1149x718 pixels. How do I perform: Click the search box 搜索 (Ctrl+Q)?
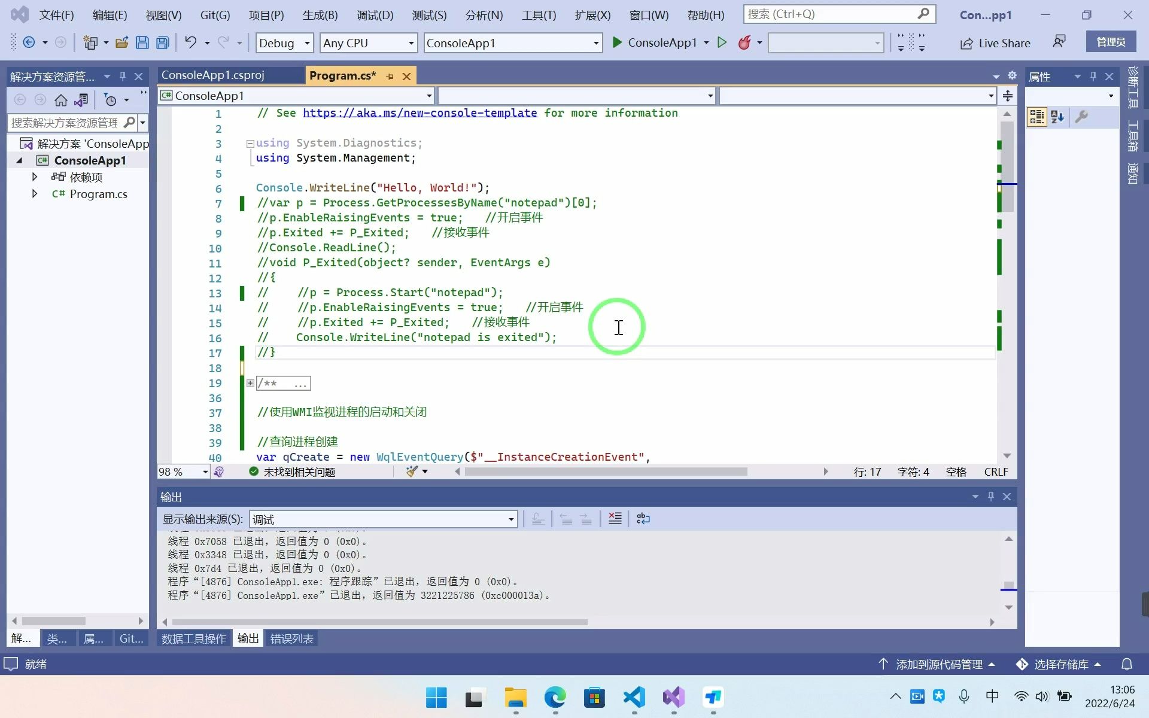pos(839,14)
